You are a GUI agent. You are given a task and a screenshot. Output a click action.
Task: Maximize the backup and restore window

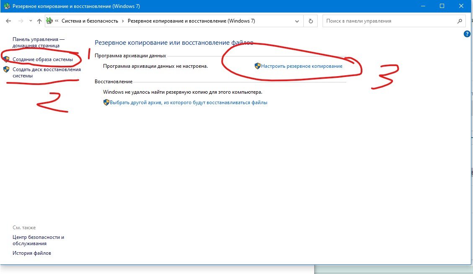tap(442, 6)
